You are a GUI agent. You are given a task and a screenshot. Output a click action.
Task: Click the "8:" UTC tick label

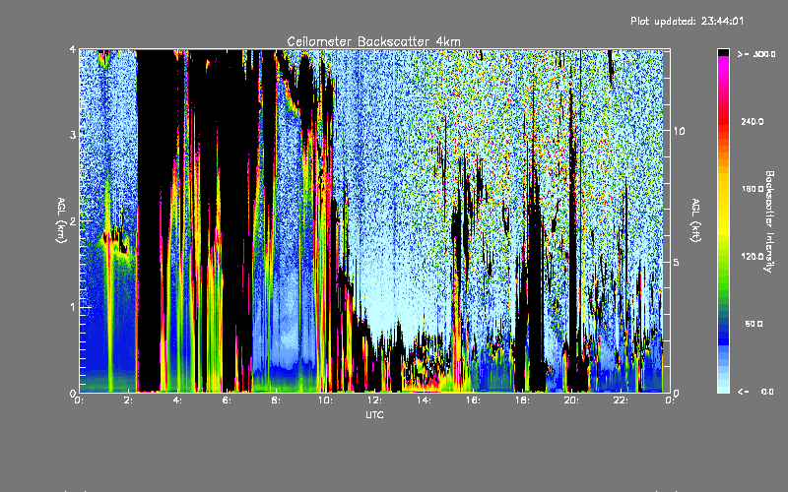277,400
